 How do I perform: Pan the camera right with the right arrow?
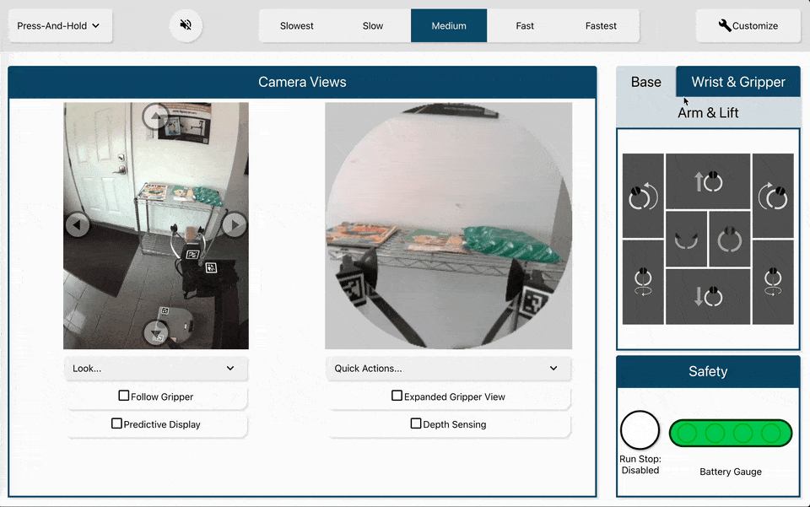point(235,224)
